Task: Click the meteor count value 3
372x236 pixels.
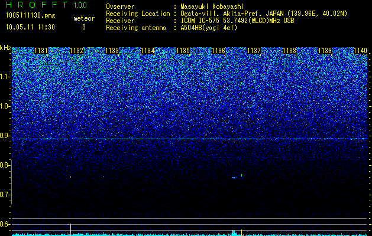Action: click(x=84, y=27)
